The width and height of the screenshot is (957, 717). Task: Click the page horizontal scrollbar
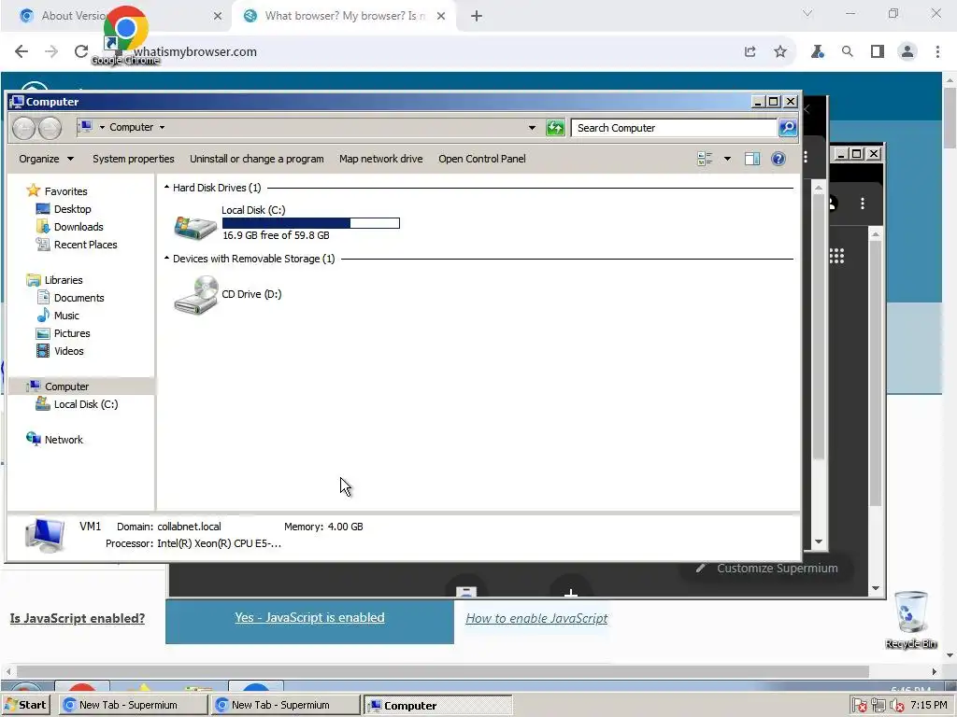pos(442,671)
